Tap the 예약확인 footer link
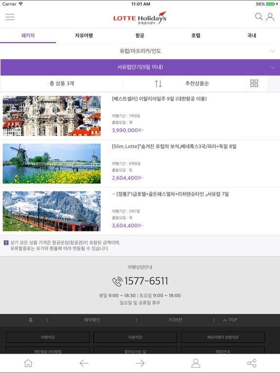This screenshot has height=373, width=280. (92, 320)
